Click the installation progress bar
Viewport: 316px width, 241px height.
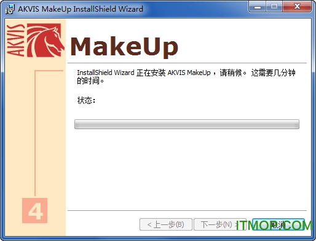pos(187,124)
